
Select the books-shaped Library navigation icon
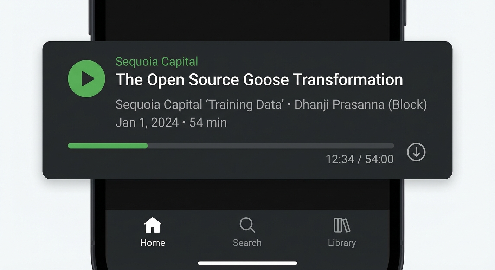341,225
